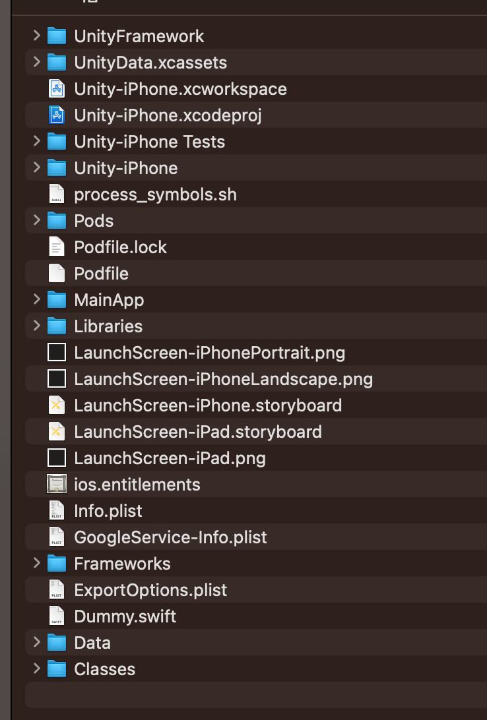Select the LaunchScreen-iPad.png file name
487x720 pixels.
(x=170, y=458)
